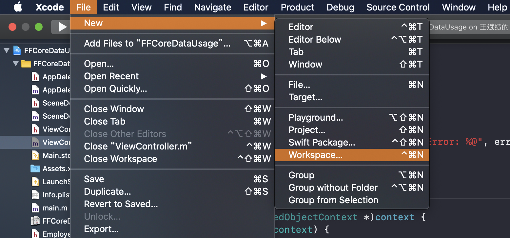Viewport: 510px width, 238px height.
Task: Select the highlighted Workspace... item
Action: 352,155
